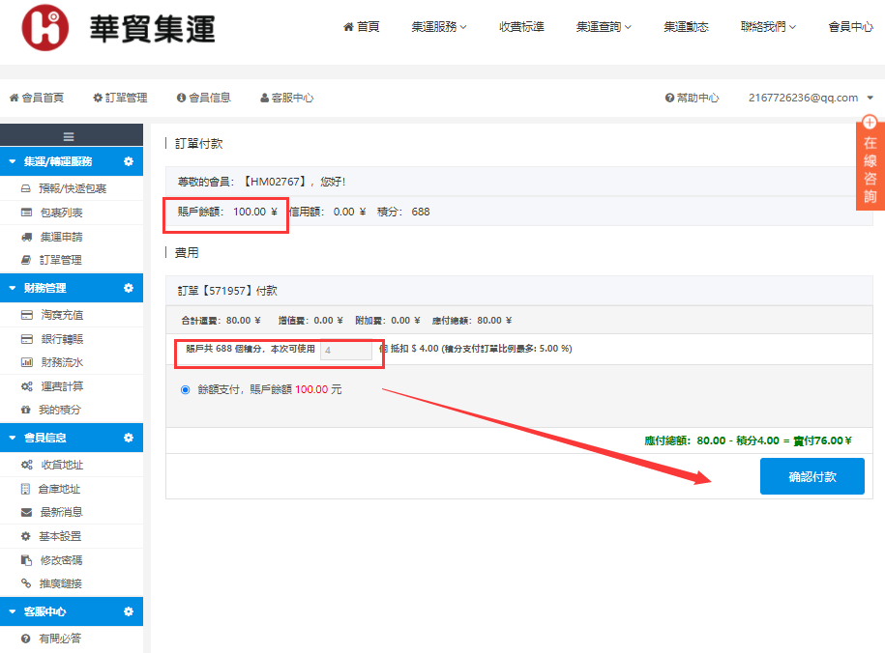Open 訂單管理 in the member toolbar
885x653 pixels.
coord(120,98)
